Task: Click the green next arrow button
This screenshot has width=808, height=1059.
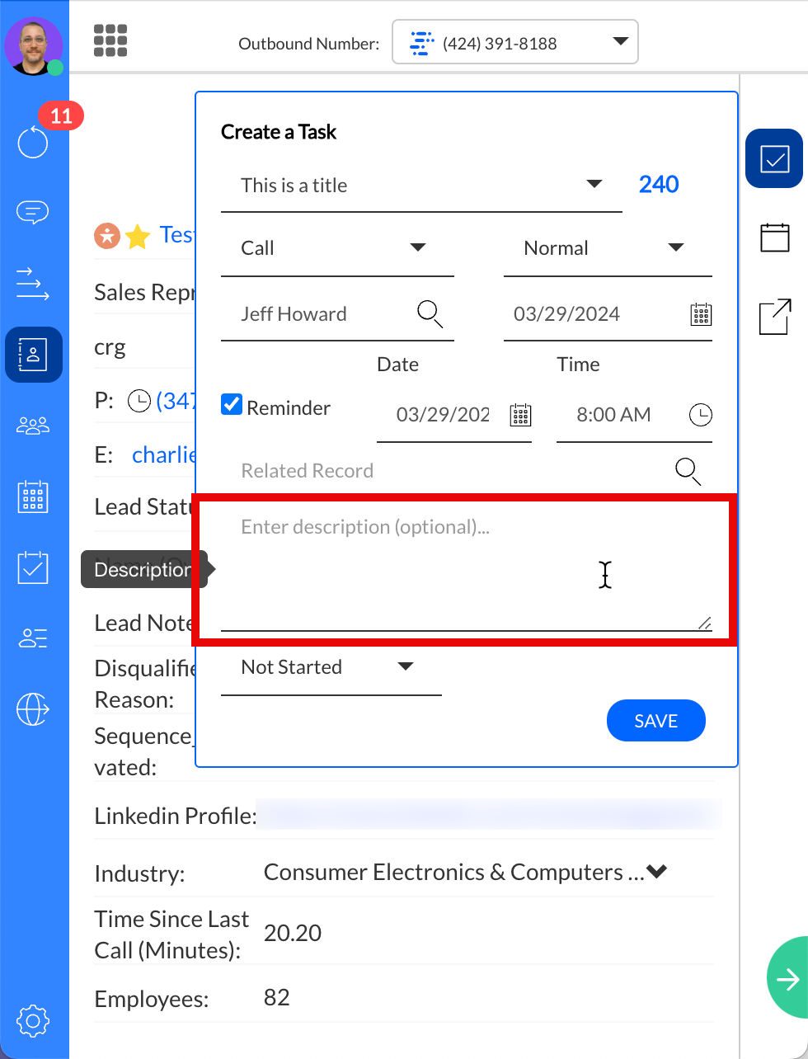Action: 788,978
